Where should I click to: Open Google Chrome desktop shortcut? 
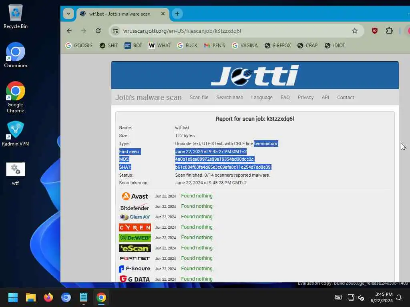(x=16, y=97)
